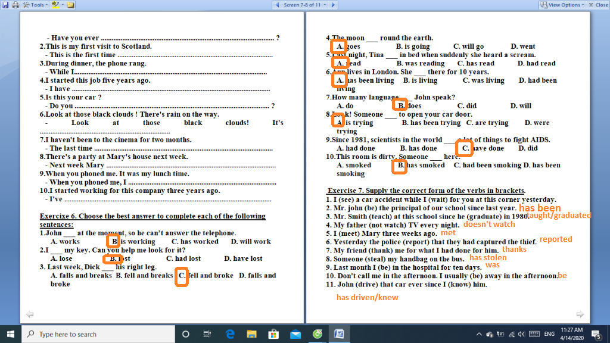Click the orange annotation 'has stolen'

[x=488, y=257]
